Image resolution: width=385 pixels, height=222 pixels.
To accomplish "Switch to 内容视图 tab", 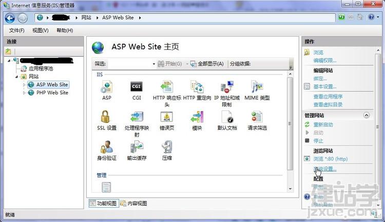I will click(134, 203).
